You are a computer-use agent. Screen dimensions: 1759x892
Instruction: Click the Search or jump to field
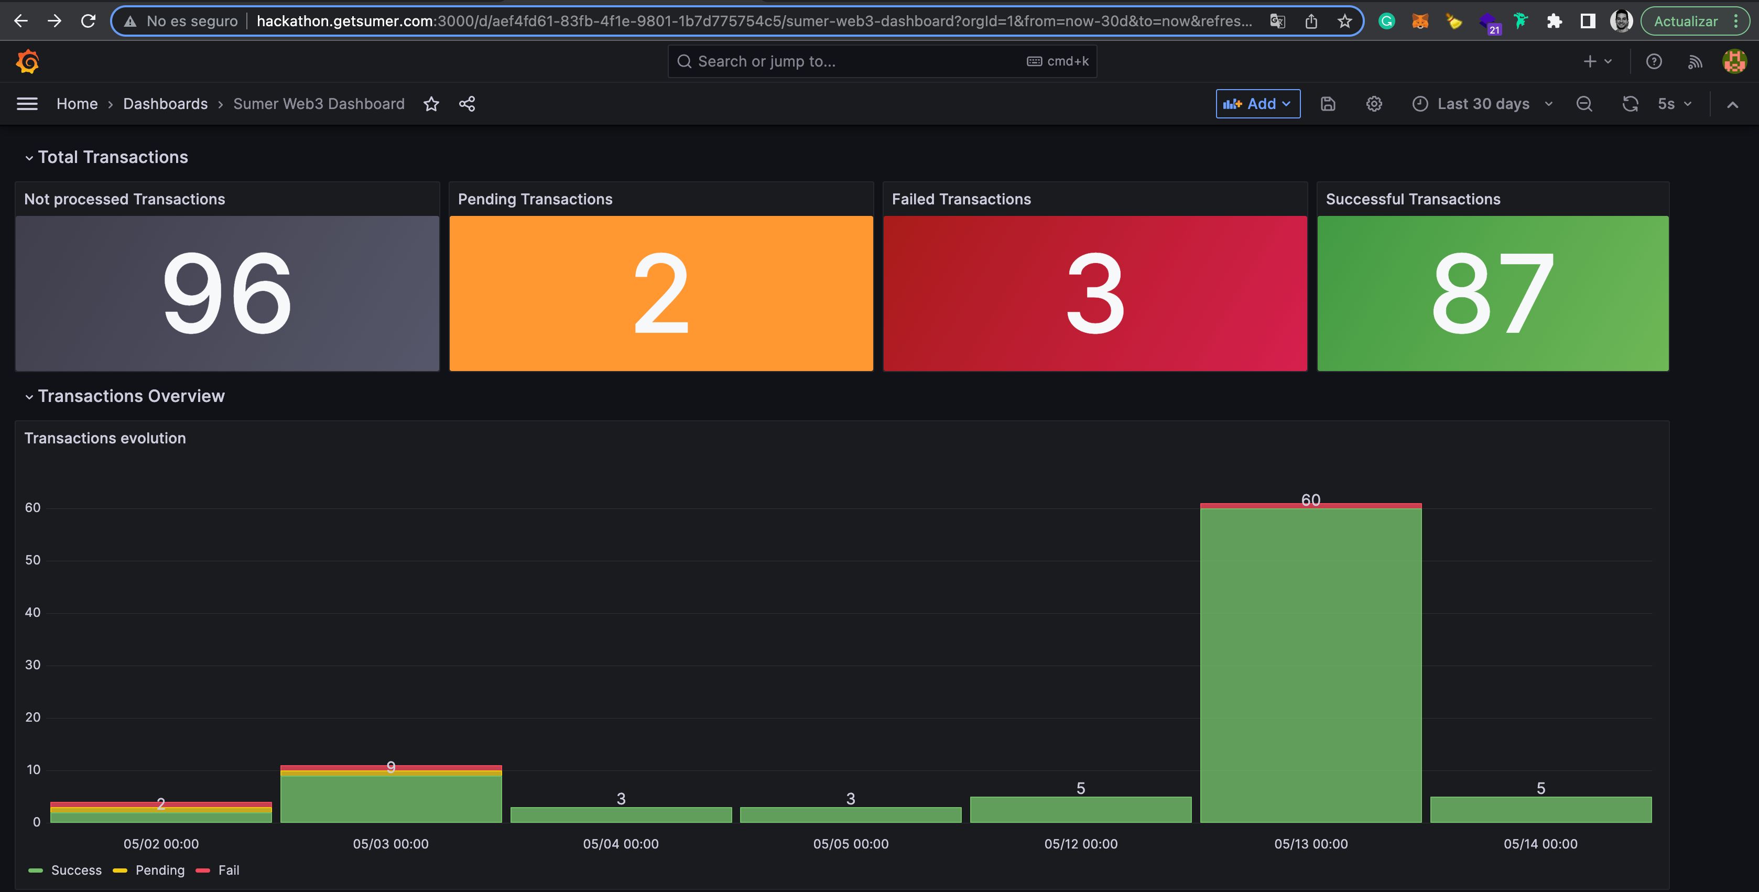882,61
